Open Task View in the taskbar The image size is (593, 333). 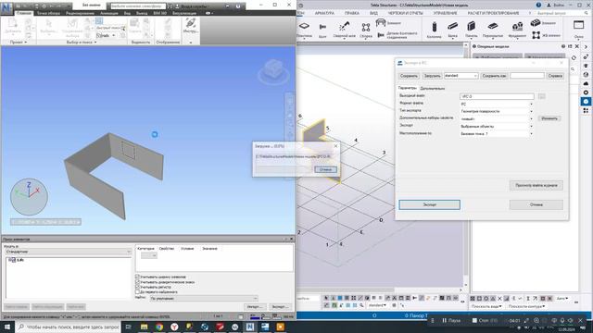(128, 327)
